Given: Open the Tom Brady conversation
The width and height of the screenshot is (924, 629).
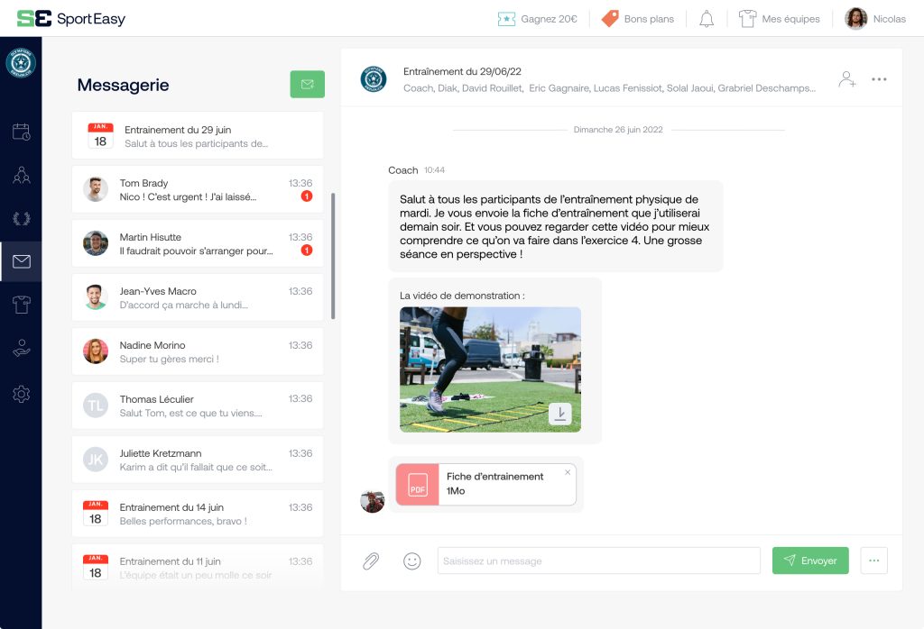Looking at the screenshot, I should [x=198, y=189].
